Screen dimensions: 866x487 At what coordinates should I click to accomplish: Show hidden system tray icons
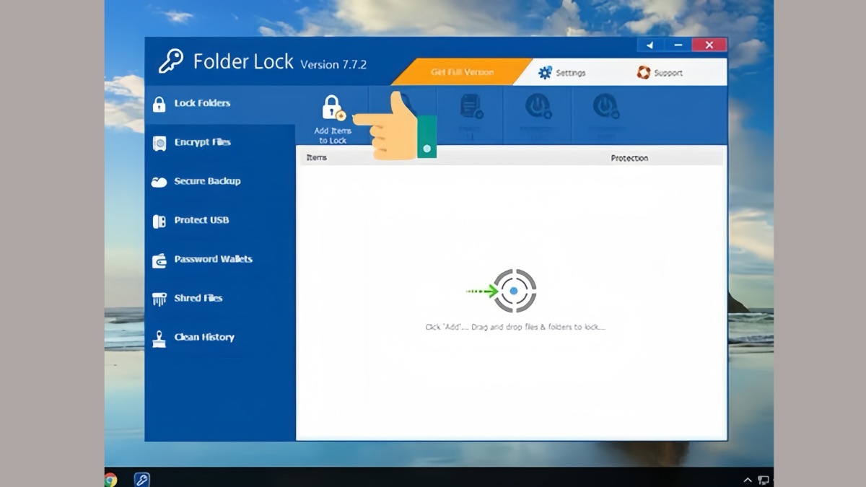click(x=747, y=480)
